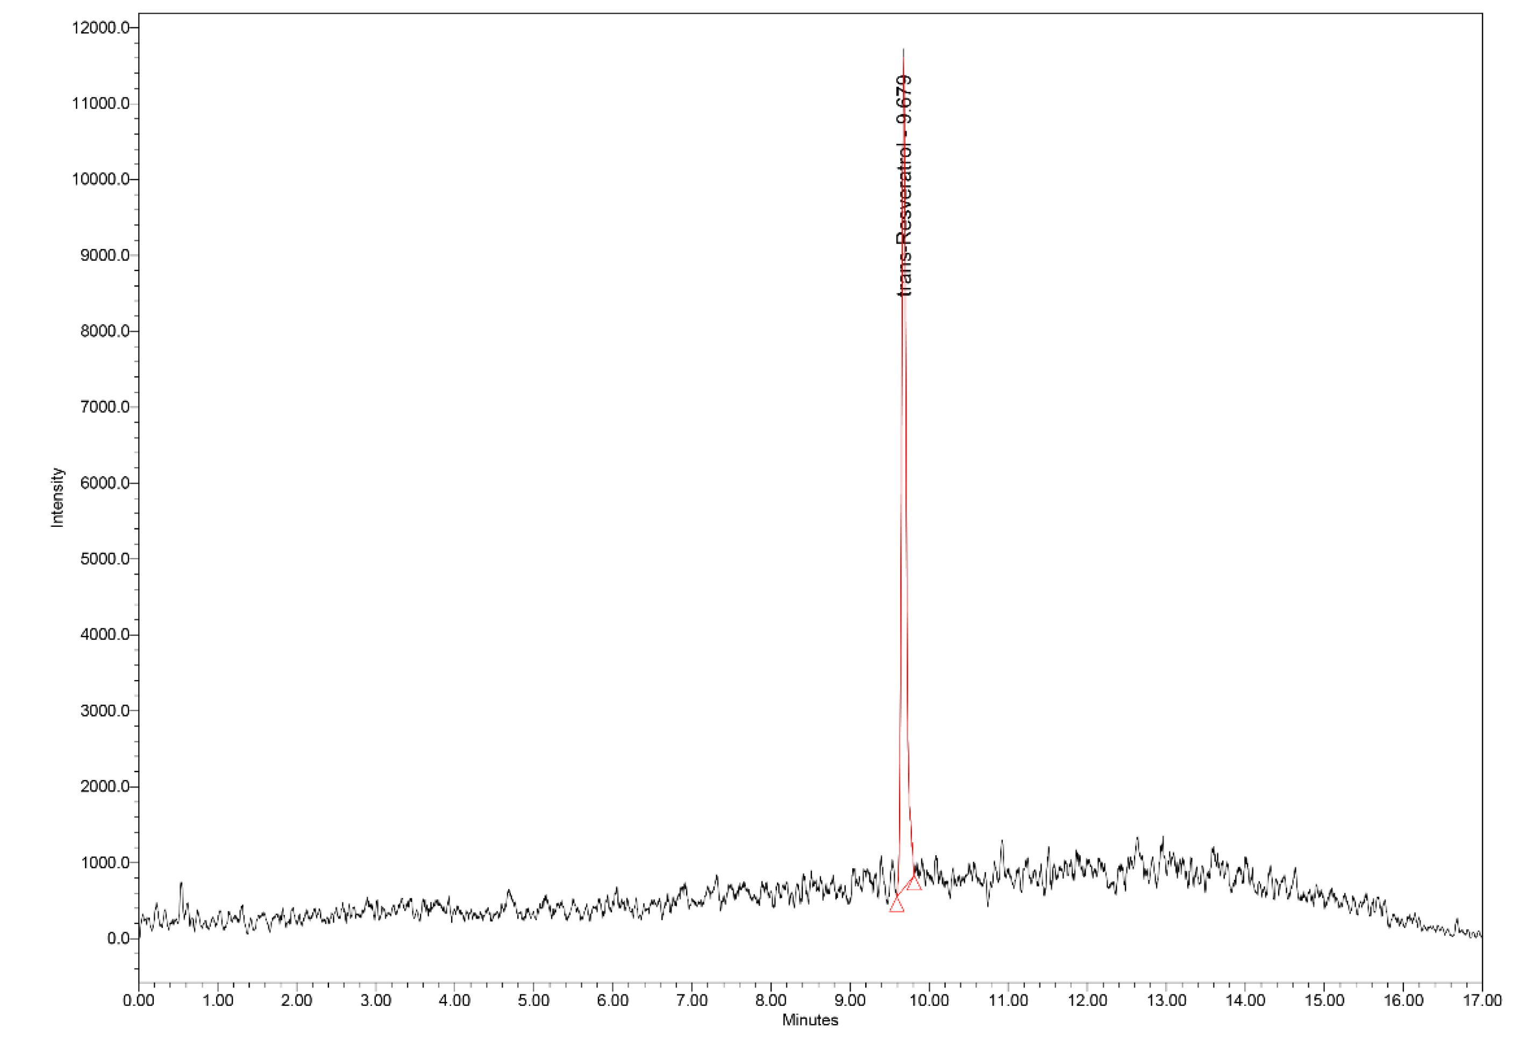Click the 5.00 minutes tick label
This screenshot has width=1519, height=1045.
[533, 1001]
